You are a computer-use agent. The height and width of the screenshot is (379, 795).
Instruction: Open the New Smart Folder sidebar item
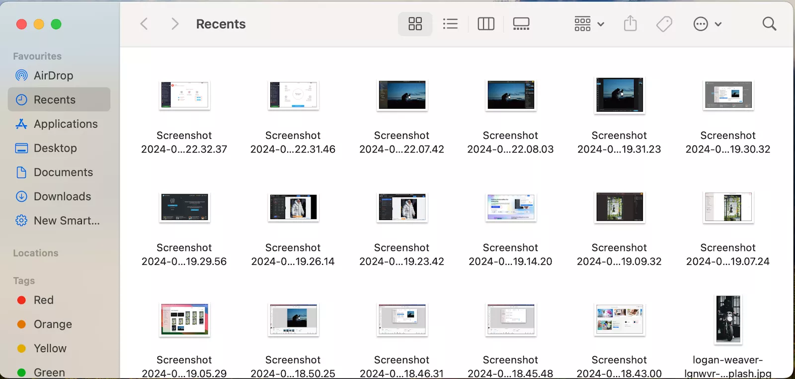(66, 221)
